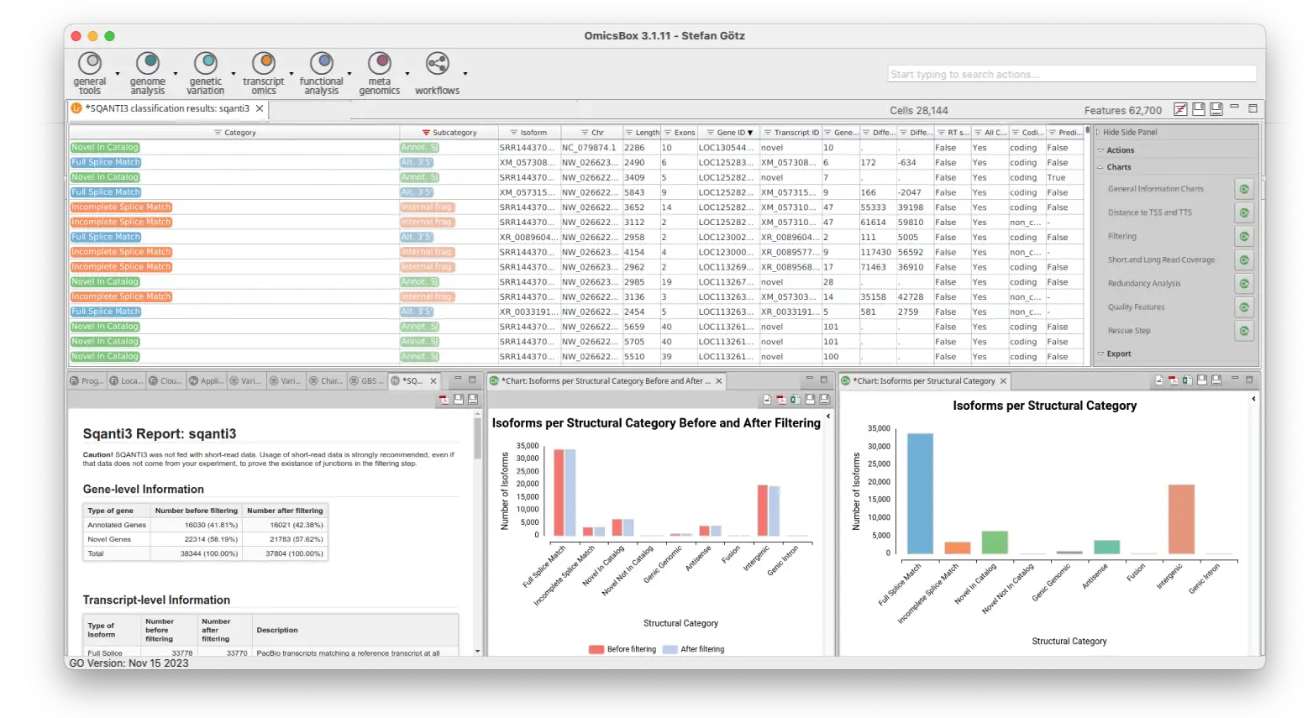Open workflows dropdown arrow

(x=465, y=74)
